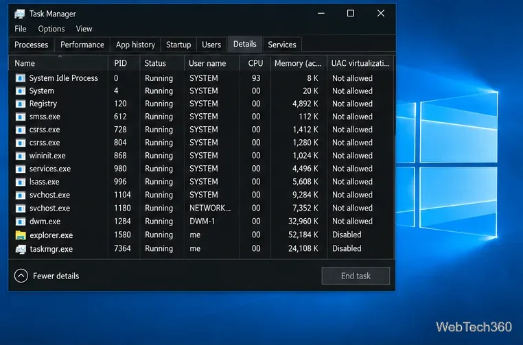Screen dimensions: 523x345
Task: Switch to the Users tab
Action: click(211, 45)
